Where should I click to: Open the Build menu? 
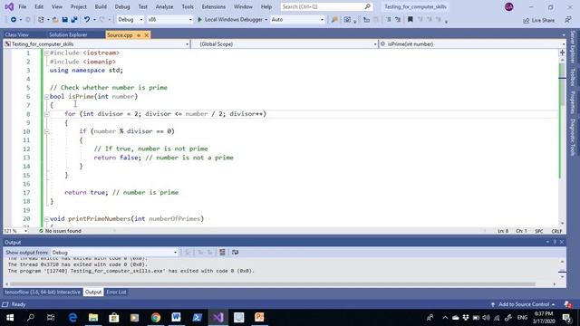pos(101,6)
